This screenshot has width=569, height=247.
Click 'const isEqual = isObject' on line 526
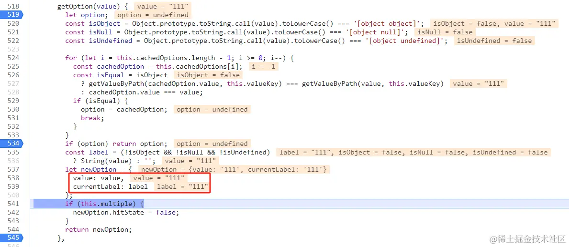tap(121, 75)
